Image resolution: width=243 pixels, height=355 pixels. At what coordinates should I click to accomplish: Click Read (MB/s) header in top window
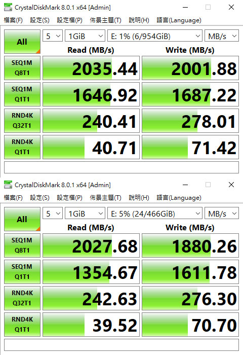(91, 50)
